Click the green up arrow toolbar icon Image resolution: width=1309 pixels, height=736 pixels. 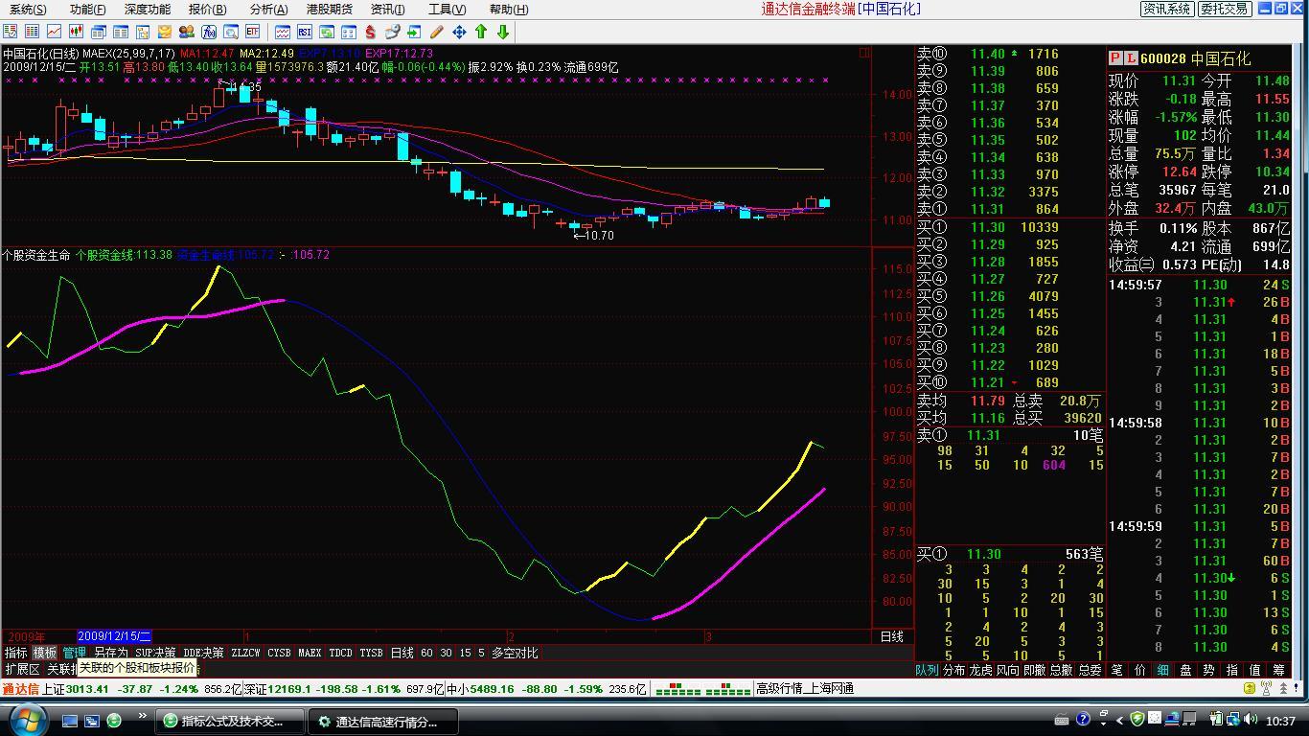coord(481,32)
